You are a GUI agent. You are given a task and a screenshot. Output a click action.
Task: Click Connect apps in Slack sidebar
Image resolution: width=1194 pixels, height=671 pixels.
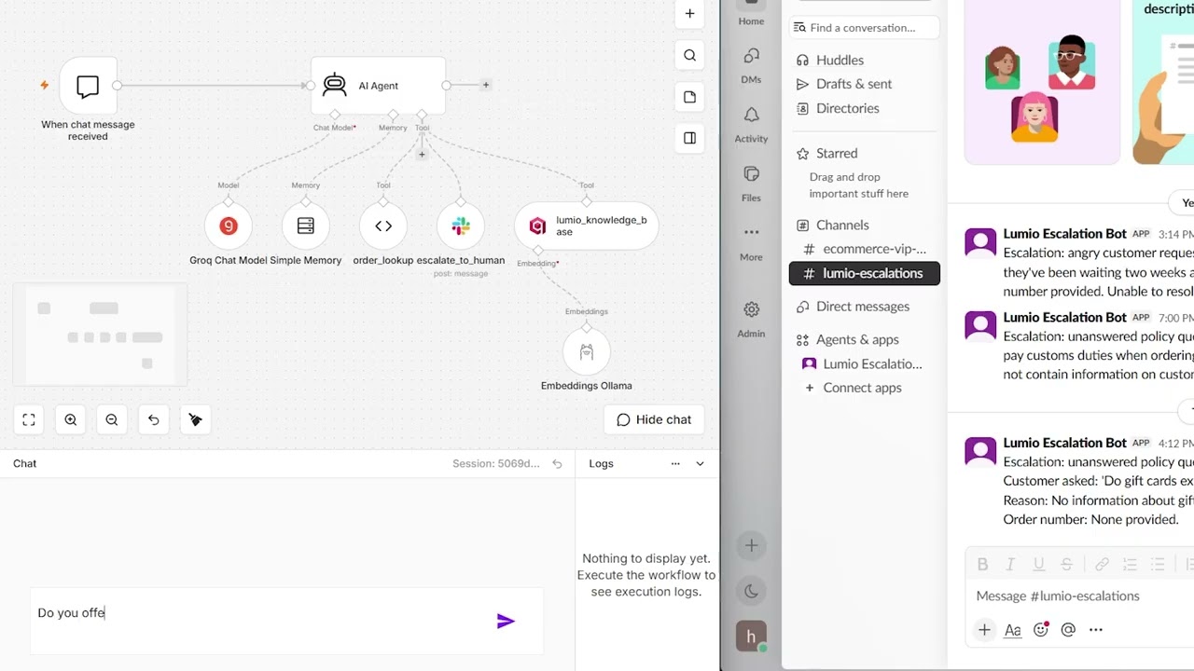coord(862,388)
